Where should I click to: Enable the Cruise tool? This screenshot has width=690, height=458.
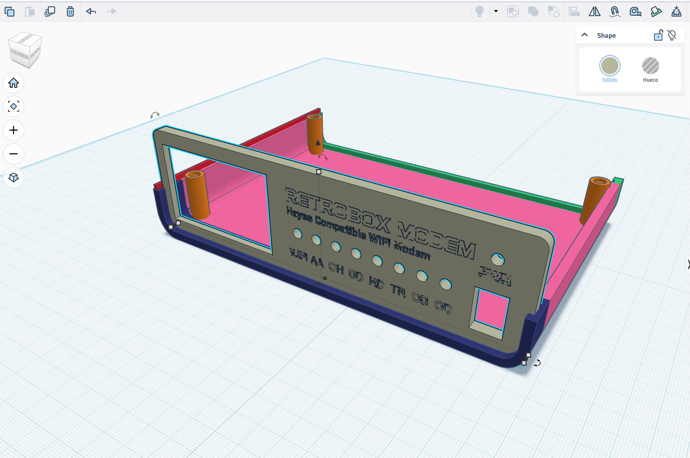click(615, 11)
